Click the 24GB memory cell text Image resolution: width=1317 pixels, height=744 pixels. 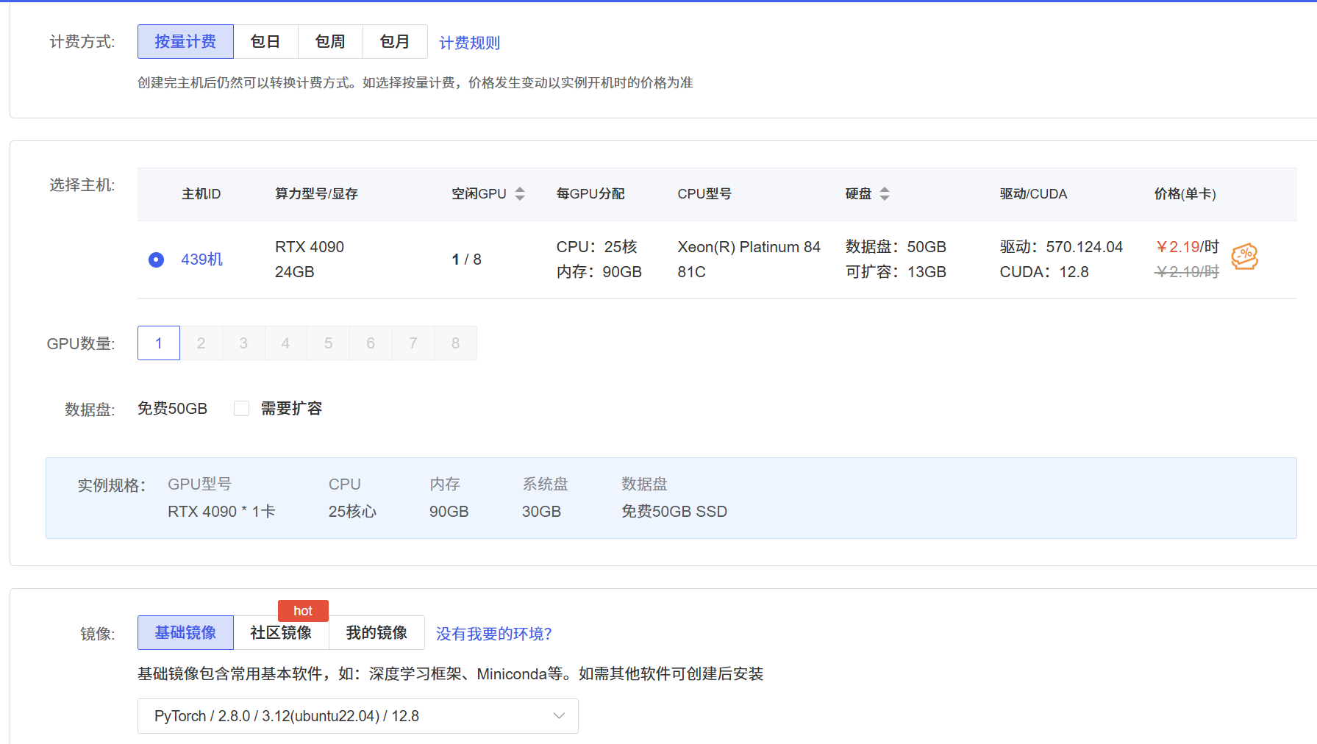295,272
